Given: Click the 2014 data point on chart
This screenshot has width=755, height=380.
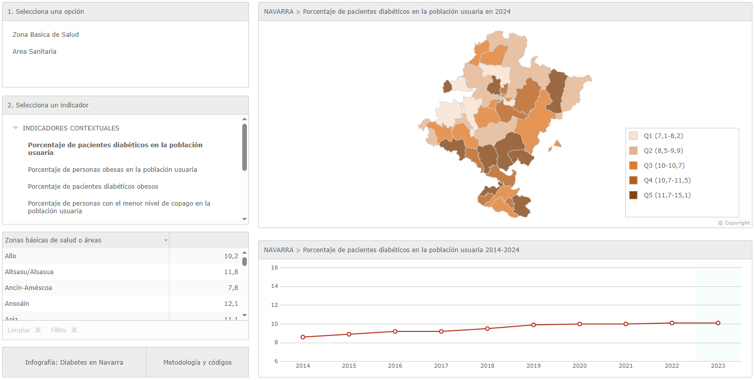Looking at the screenshot, I should click(x=303, y=337).
